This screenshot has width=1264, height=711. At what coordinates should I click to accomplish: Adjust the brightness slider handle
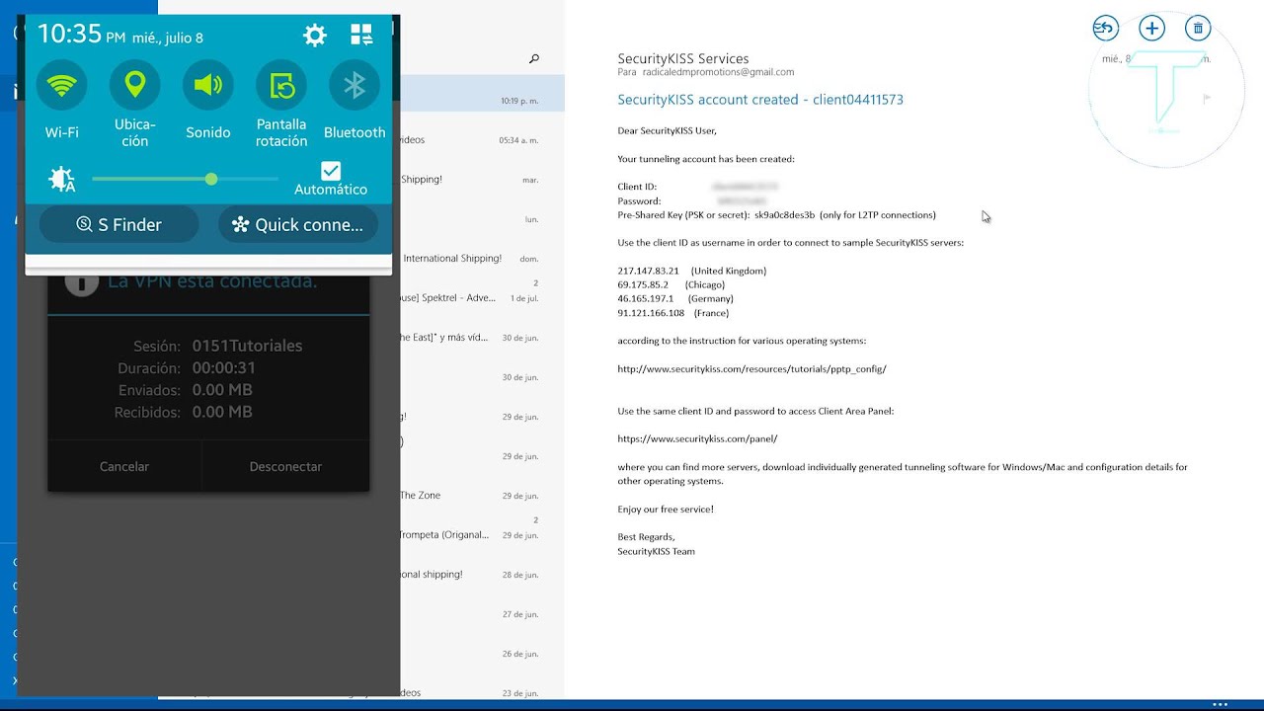[x=211, y=179]
